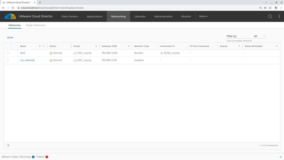Click the Normal status icon for my_network
The width and height of the screenshot is (284, 160).
(x=51, y=60)
